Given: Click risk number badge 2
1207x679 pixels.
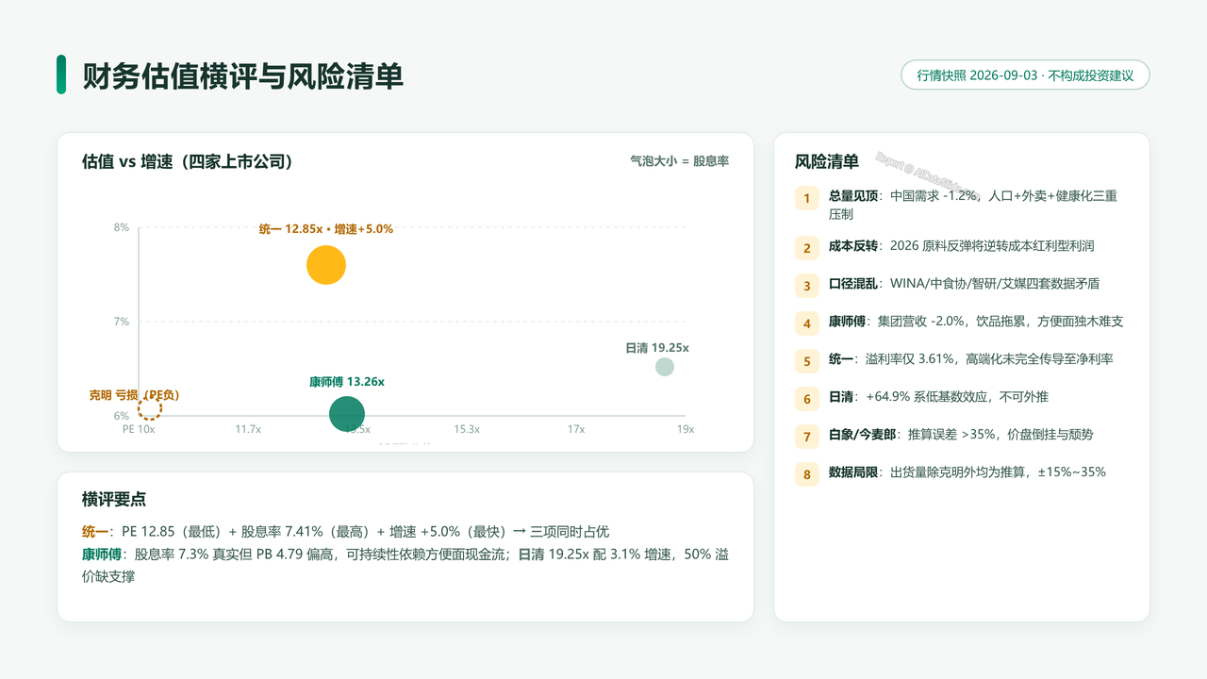Looking at the screenshot, I should [x=807, y=248].
